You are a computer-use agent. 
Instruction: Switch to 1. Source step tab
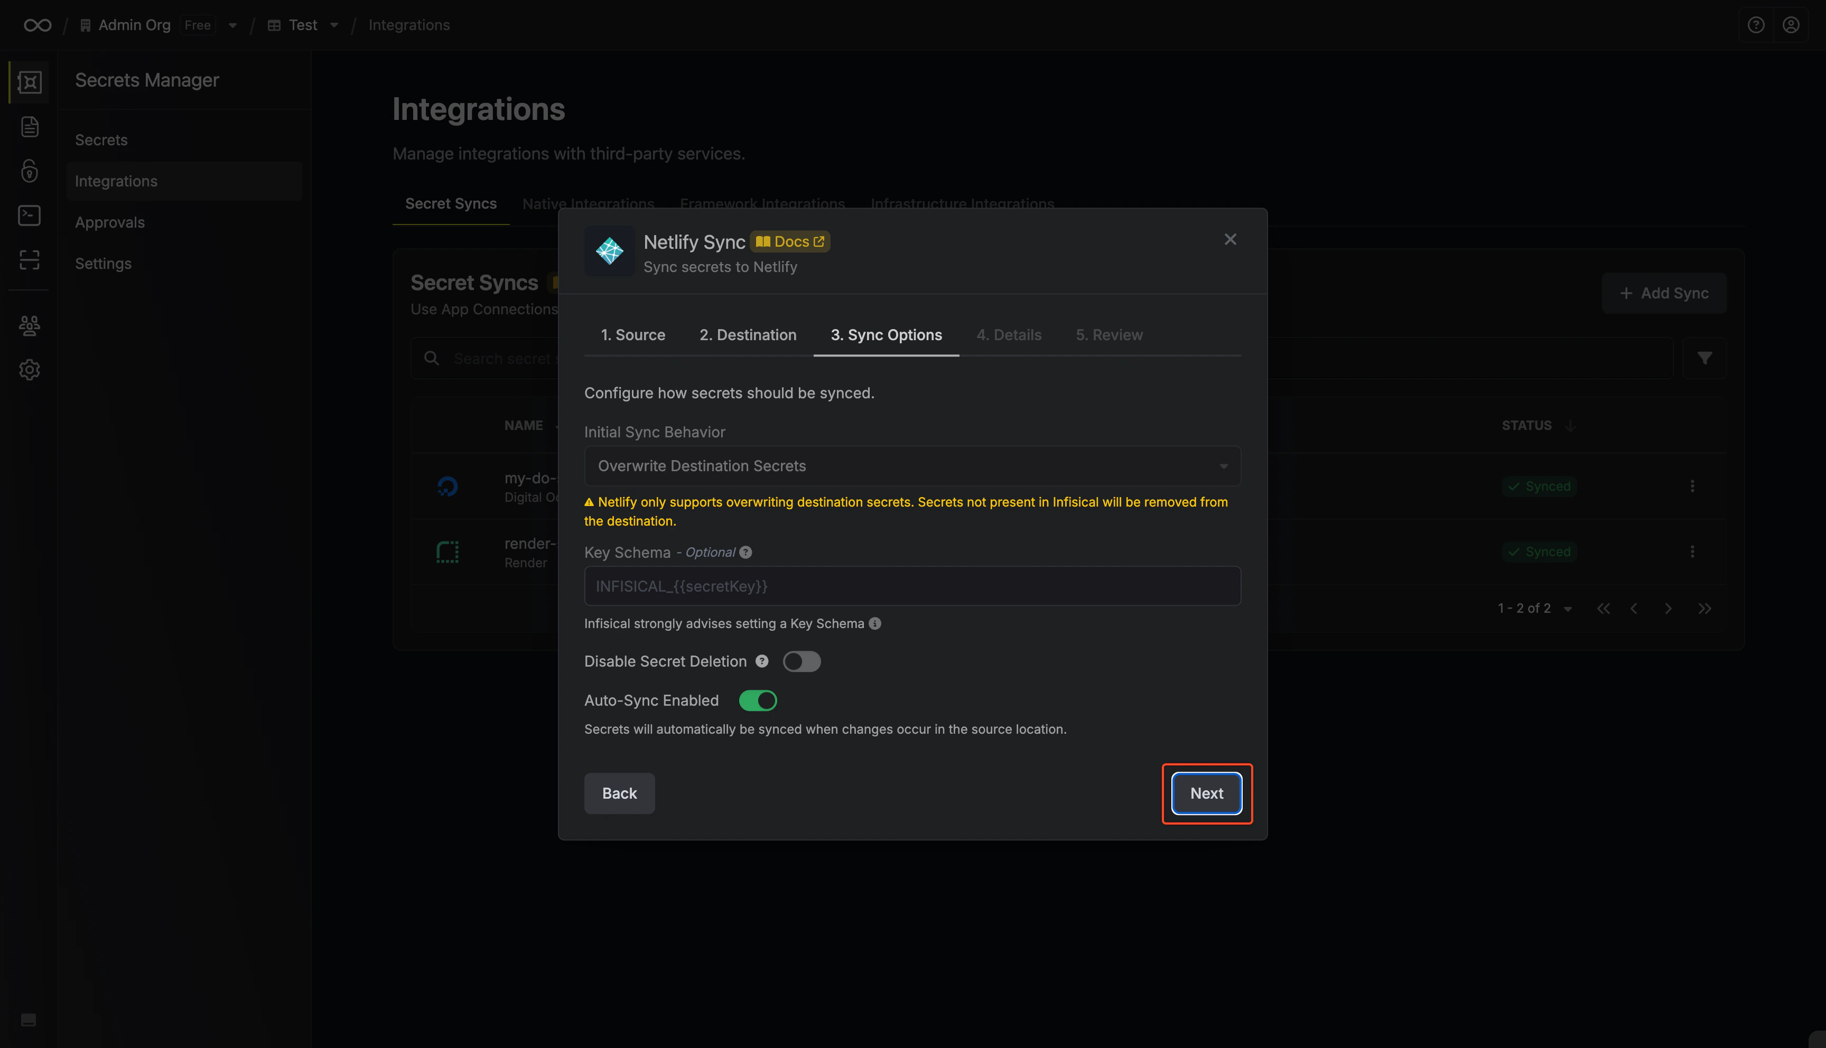coord(632,335)
